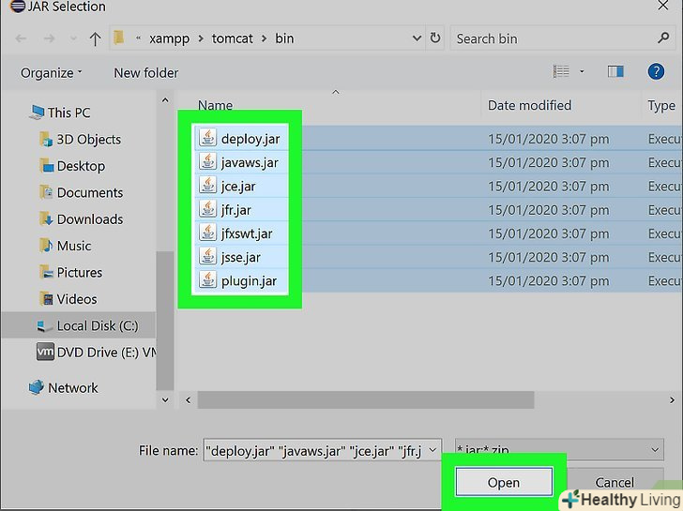The image size is (683, 511).
Task: Open the recent locations dropdown arrow
Action: (73, 38)
